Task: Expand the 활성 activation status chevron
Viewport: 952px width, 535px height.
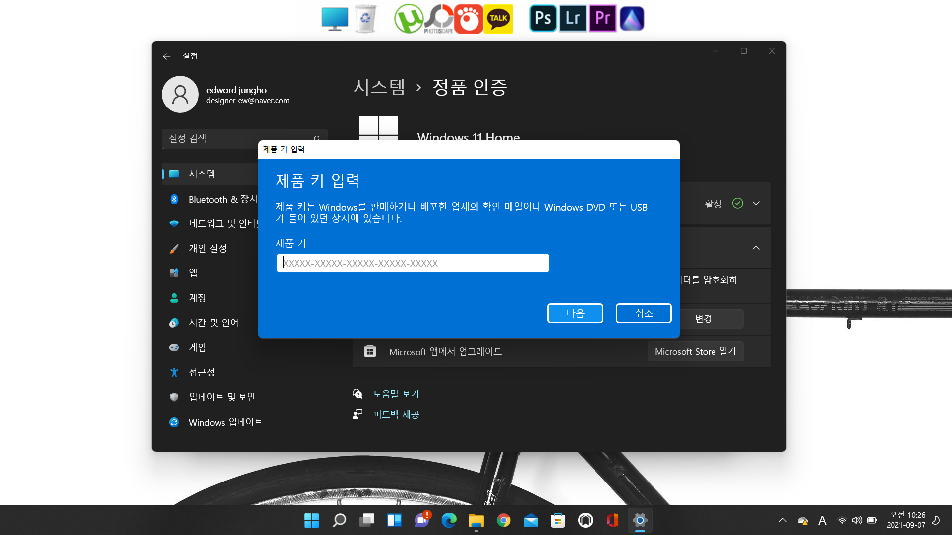Action: pyautogui.click(x=756, y=203)
